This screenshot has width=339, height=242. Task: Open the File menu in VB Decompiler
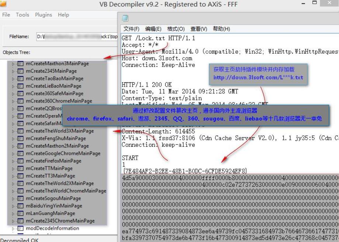(x=6, y=15)
